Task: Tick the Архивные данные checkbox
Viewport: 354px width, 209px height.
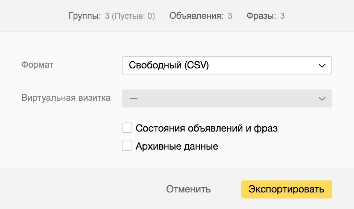Action: 127,146
